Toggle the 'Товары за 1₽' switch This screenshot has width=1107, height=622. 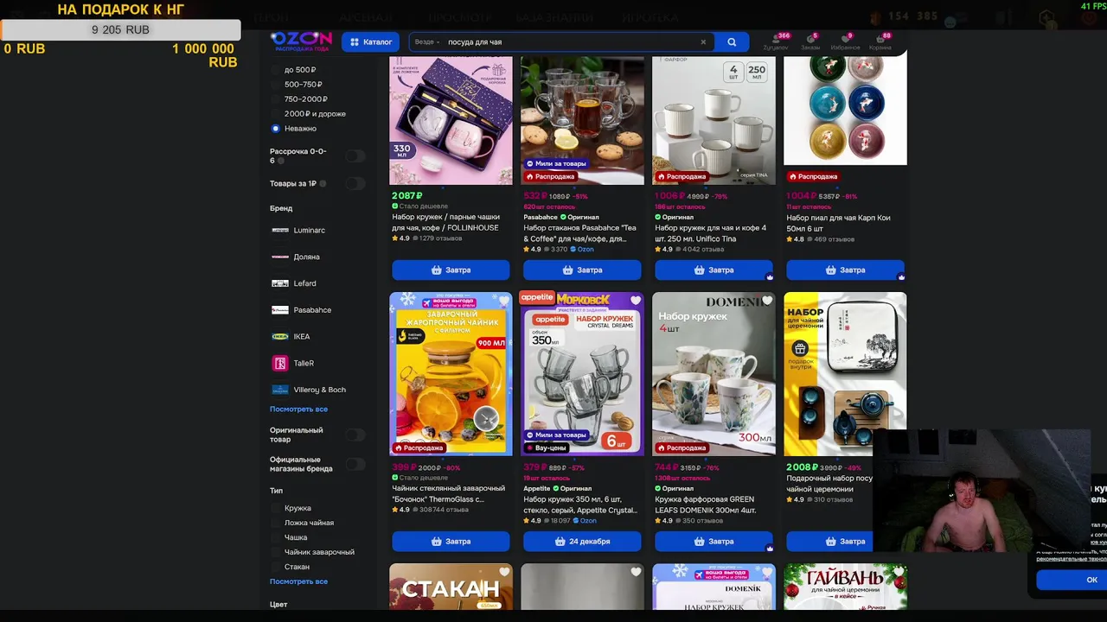[355, 183]
